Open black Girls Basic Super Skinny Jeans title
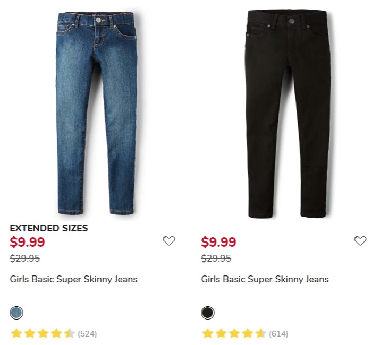This screenshot has height=345, width=372. (265, 279)
